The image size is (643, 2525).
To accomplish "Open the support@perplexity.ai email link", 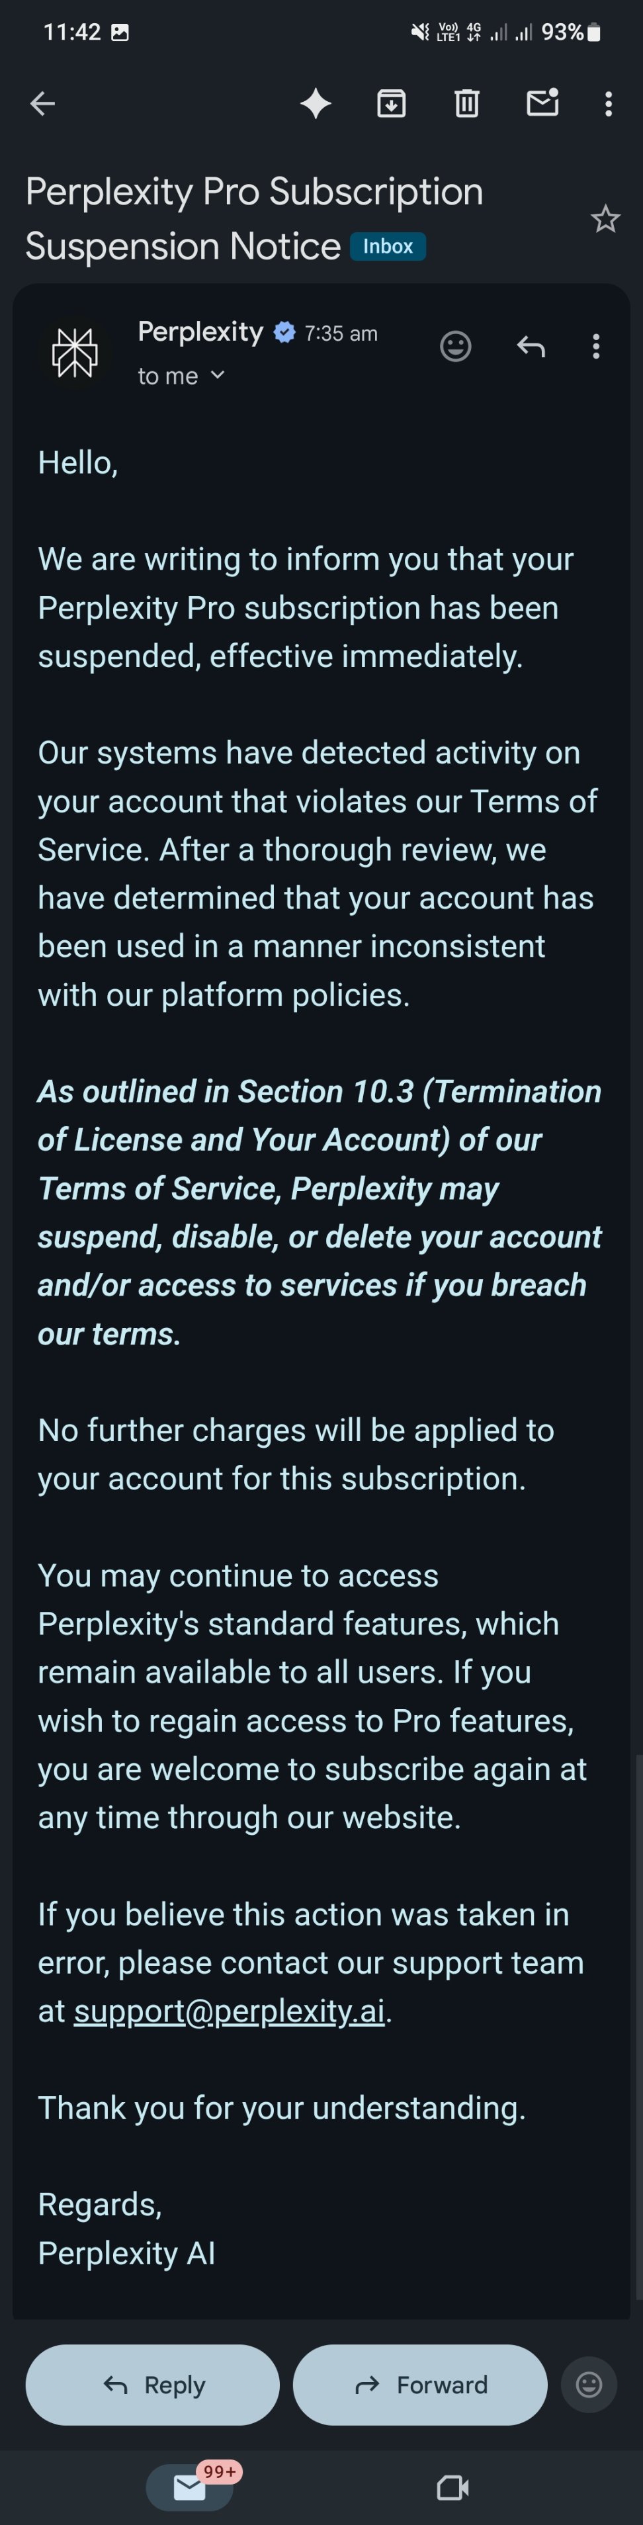I will click(230, 2012).
